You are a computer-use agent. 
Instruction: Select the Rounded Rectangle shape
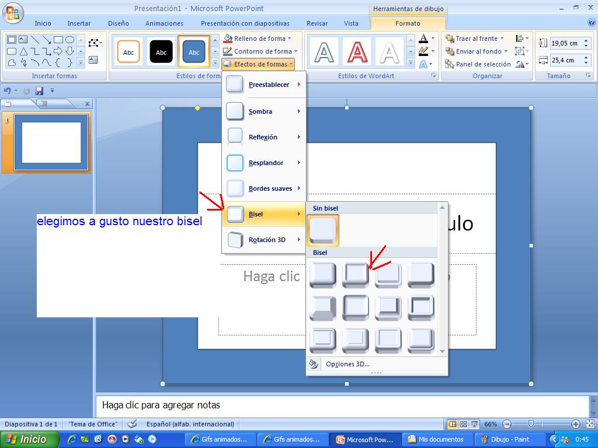tap(12, 51)
